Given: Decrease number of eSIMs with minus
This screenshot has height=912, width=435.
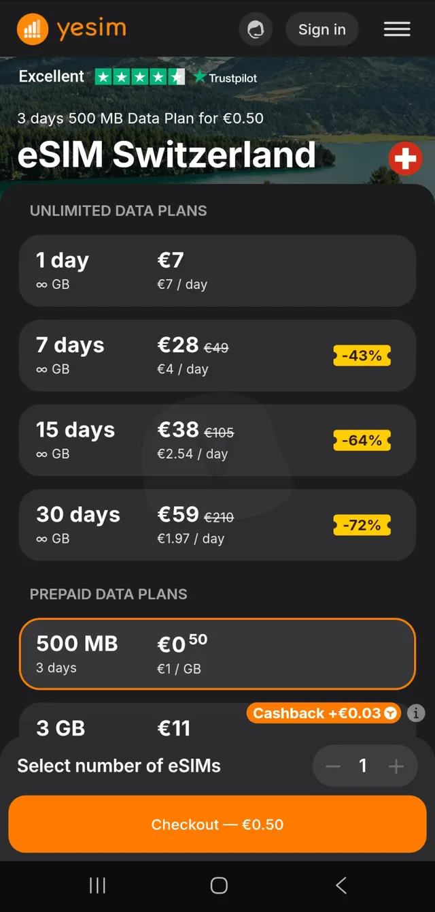Looking at the screenshot, I should [333, 766].
